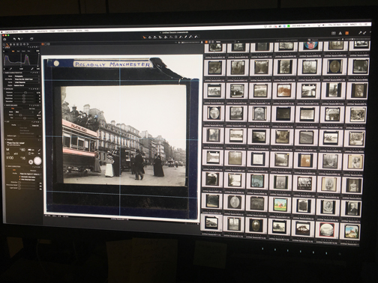This screenshot has height=283, width=378.
Task: Start live view with the small camera button
Action: (31, 162)
